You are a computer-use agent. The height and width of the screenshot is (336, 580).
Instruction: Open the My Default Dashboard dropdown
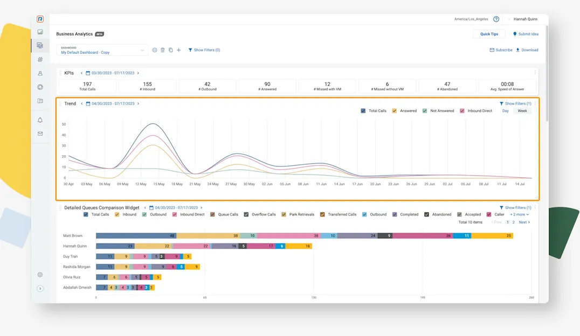click(x=102, y=50)
